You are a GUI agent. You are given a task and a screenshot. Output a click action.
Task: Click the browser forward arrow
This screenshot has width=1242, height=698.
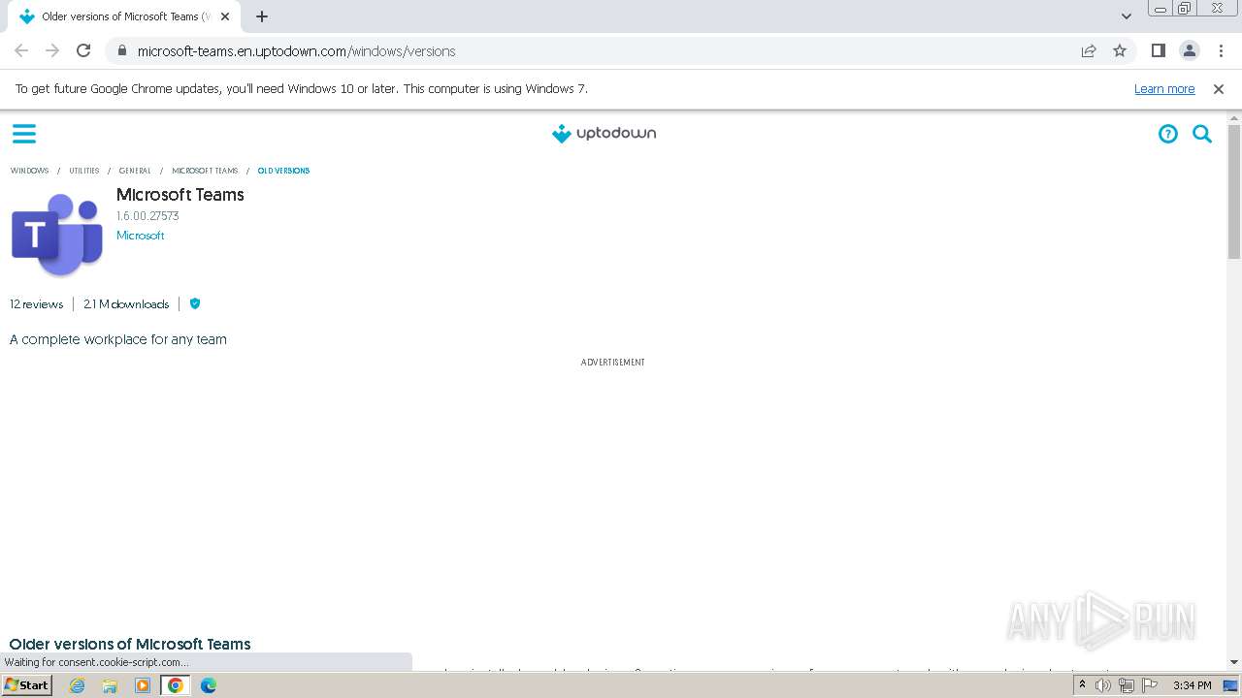(52, 50)
